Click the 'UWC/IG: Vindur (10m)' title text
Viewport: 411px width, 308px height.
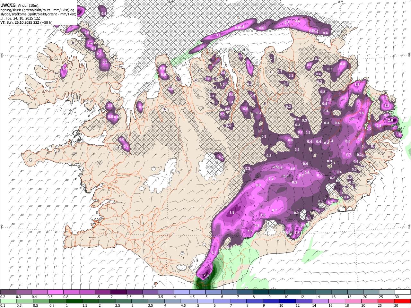pos(20,5)
